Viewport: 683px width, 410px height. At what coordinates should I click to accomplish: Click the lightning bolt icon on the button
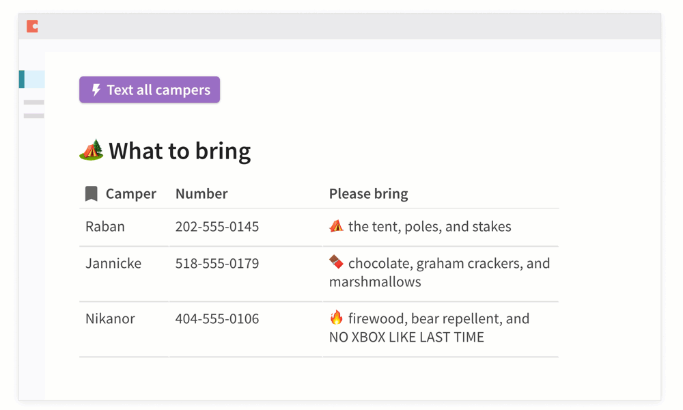point(96,90)
